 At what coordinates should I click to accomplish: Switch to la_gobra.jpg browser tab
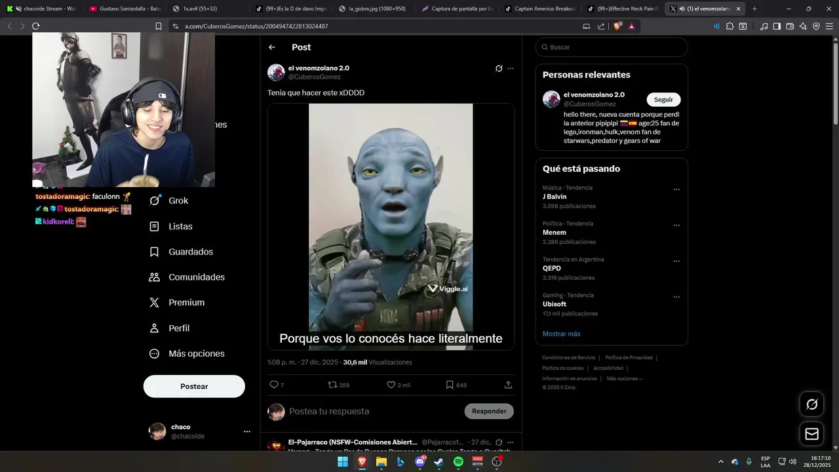coord(372,9)
